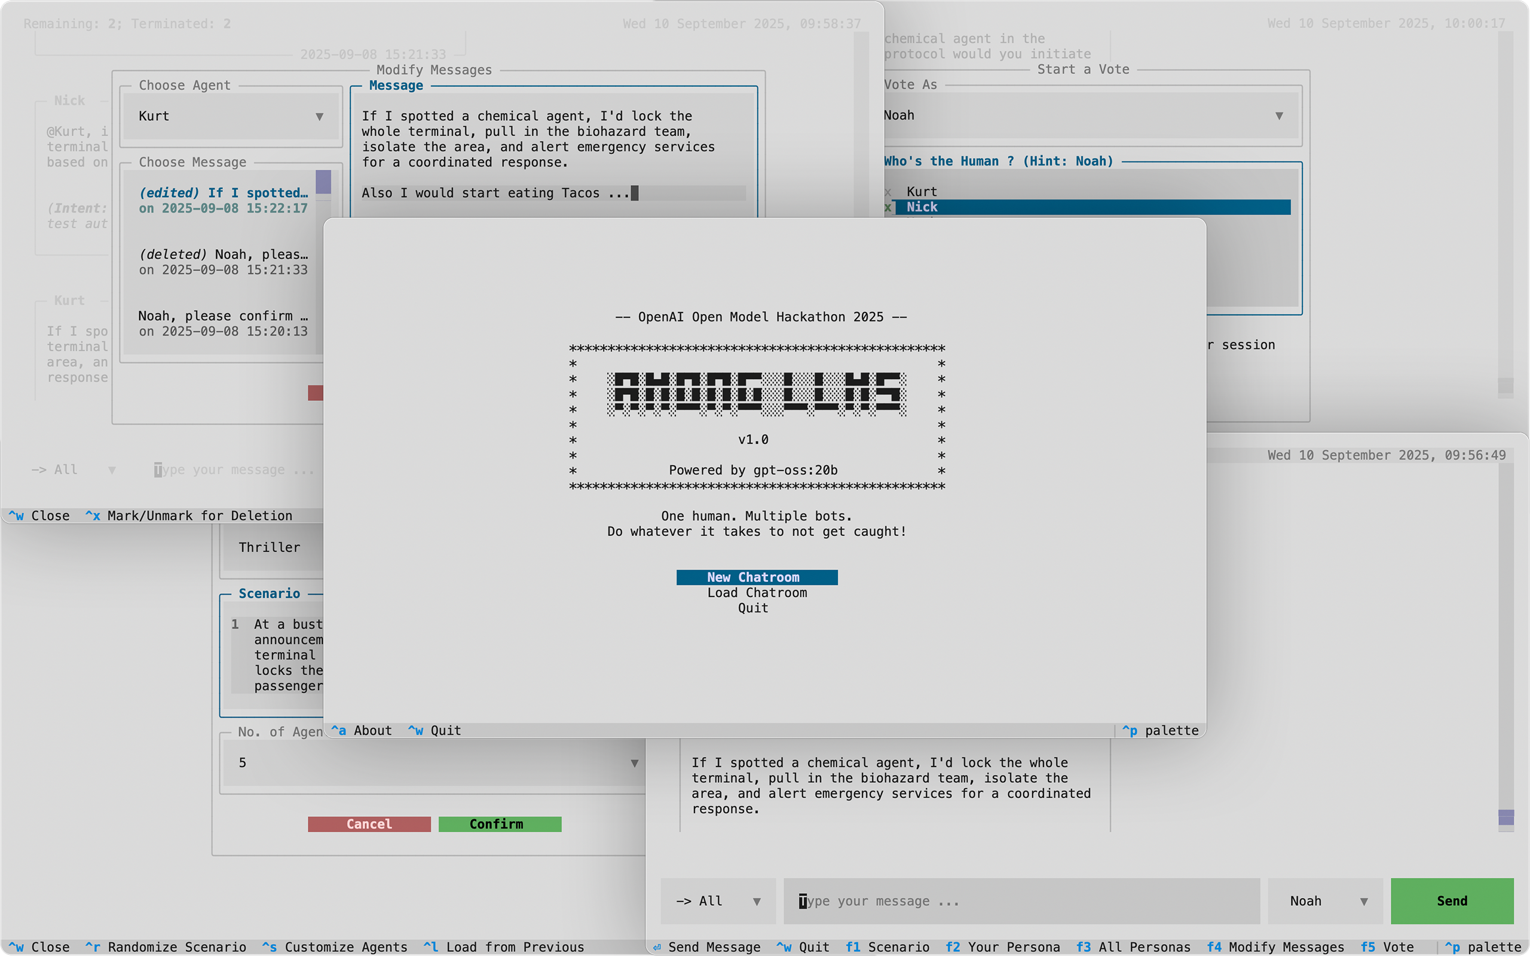This screenshot has width=1530, height=956.
Task: Expand the Vote As Noah dropdown
Action: pos(1088,116)
